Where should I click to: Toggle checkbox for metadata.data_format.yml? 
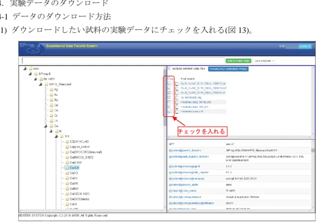(169, 102)
